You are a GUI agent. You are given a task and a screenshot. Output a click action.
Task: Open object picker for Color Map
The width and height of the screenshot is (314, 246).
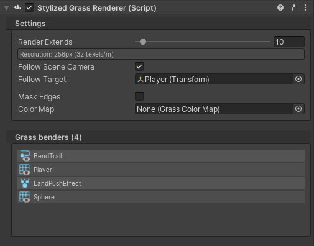point(298,109)
